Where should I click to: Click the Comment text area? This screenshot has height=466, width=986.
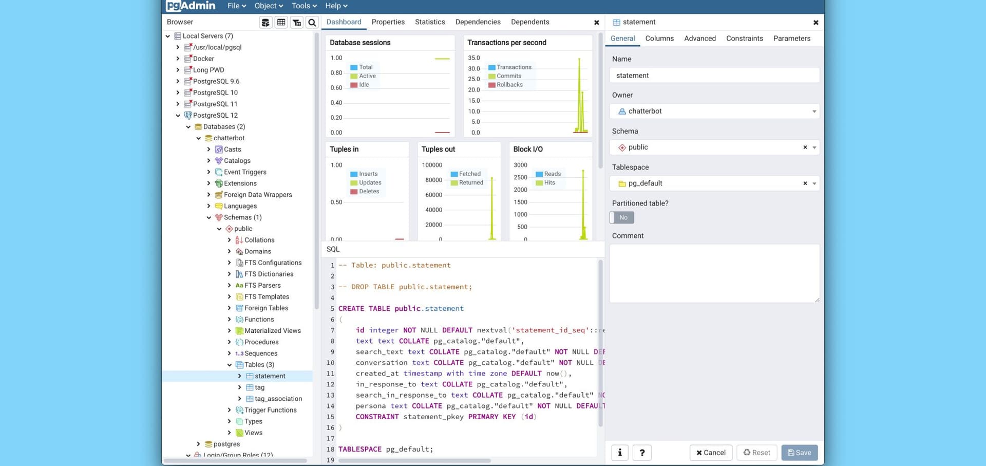(x=714, y=273)
